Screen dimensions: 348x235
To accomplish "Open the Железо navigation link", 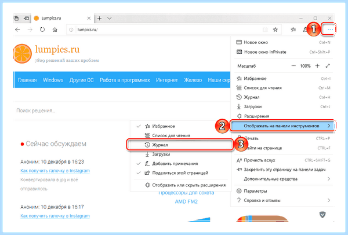I will click(x=193, y=80).
